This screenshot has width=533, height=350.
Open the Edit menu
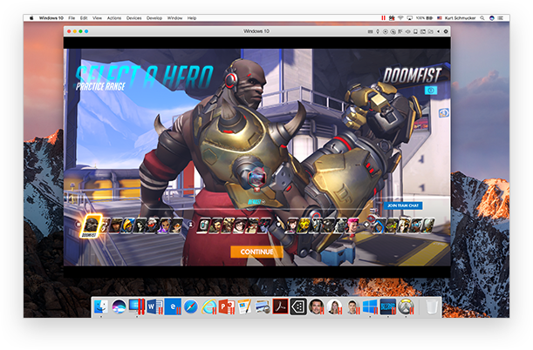point(84,18)
